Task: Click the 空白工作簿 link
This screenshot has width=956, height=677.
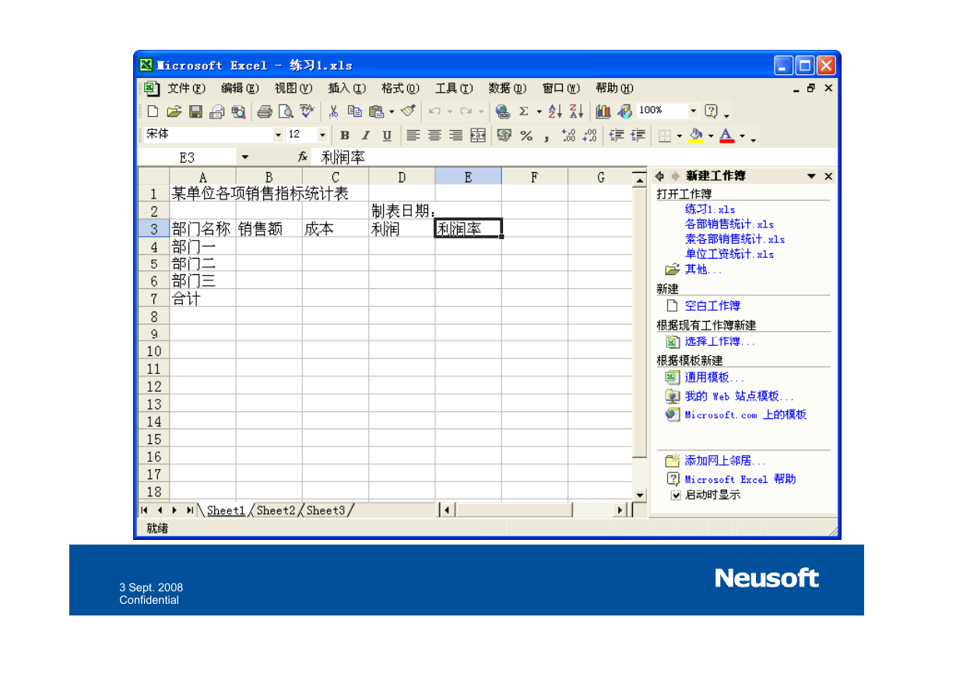Action: tap(712, 305)
